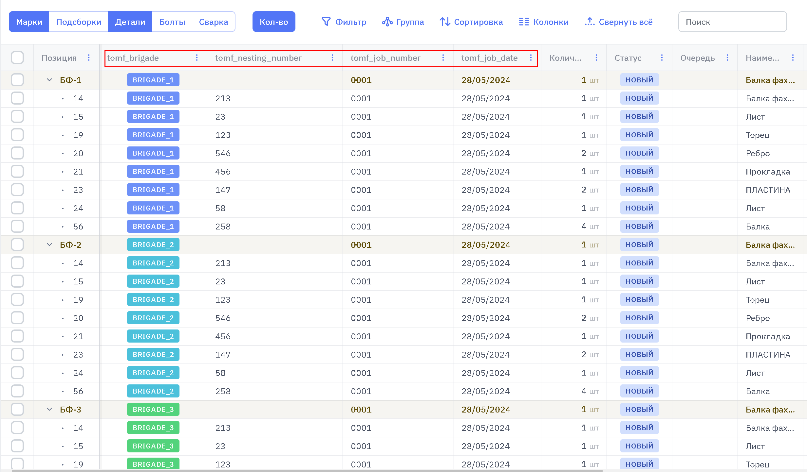Check the БФ-3 position 15 checkbox
Screen dimensions: 807x472
[17, 446]
